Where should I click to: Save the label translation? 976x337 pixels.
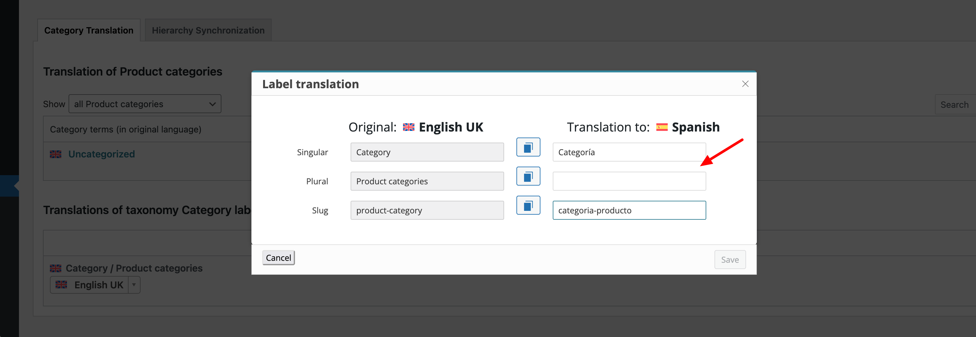pyautogui.click(x=730, y=260)
